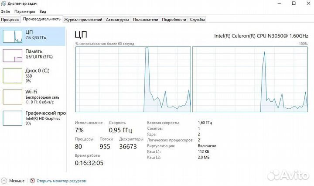Click the Память sidebar label
The height and width of the screenshot is (186, 314).
click(x=34, y=52)
